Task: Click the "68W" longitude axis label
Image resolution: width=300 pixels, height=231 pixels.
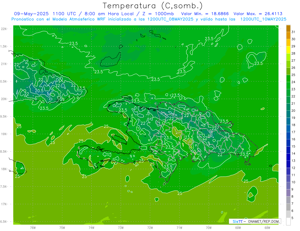Action: click(267, 228)
